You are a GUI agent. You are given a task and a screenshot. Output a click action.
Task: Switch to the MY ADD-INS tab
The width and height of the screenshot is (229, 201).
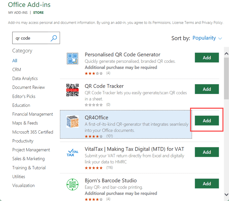point(17,13)
